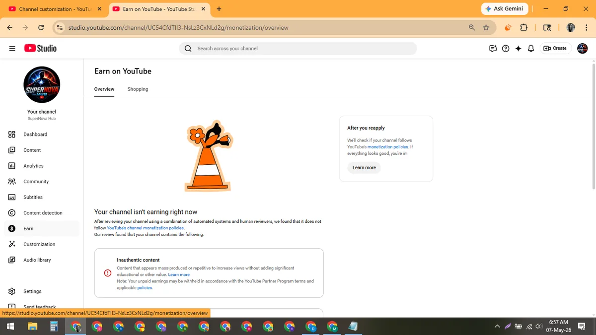The width and height of the screenshot is (596, 335).
Task: Open Calculator from taskbar
Action: pyautogui.click(x=54, y=327)
